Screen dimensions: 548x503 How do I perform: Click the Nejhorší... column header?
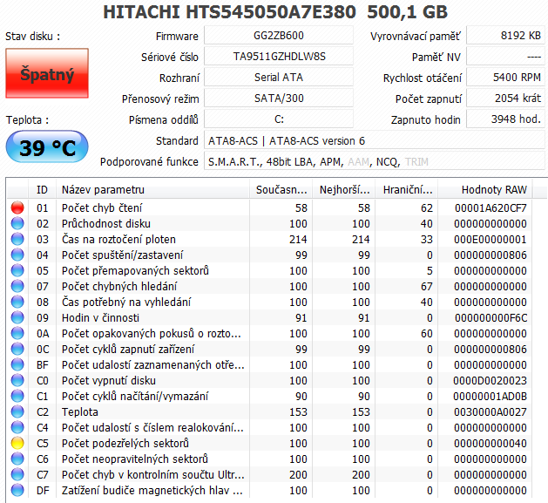[344, 189]
